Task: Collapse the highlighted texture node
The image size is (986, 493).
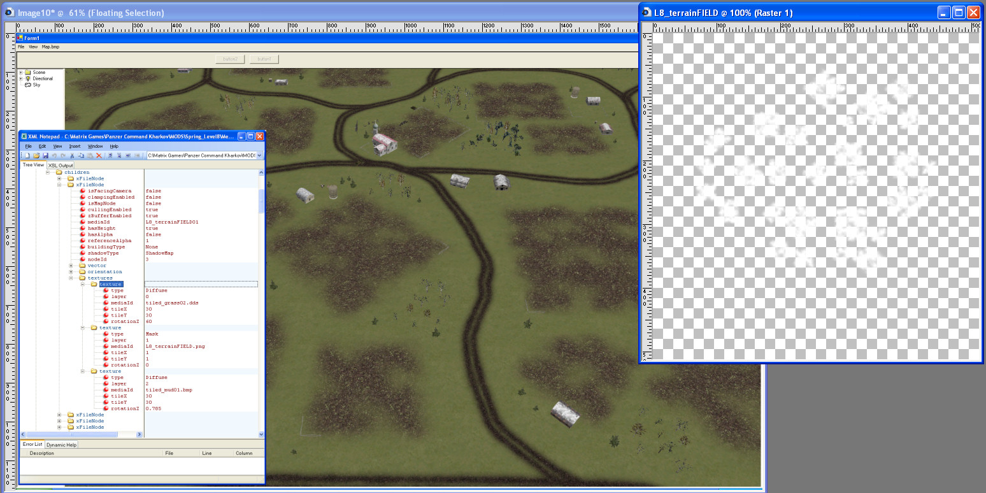Action: click(x=83, y=284)
